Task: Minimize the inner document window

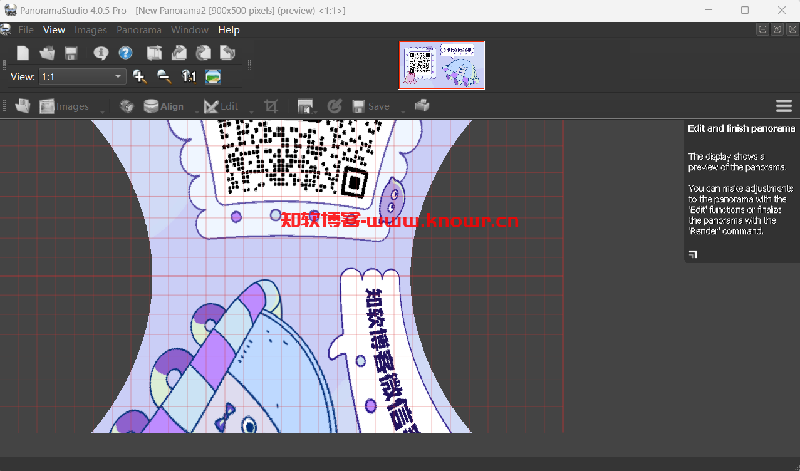Action: click(x=762, y=29)
